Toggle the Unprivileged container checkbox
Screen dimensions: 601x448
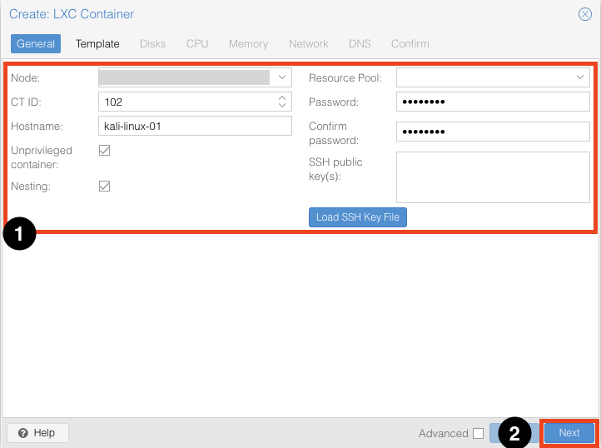(x=104, y=151)
